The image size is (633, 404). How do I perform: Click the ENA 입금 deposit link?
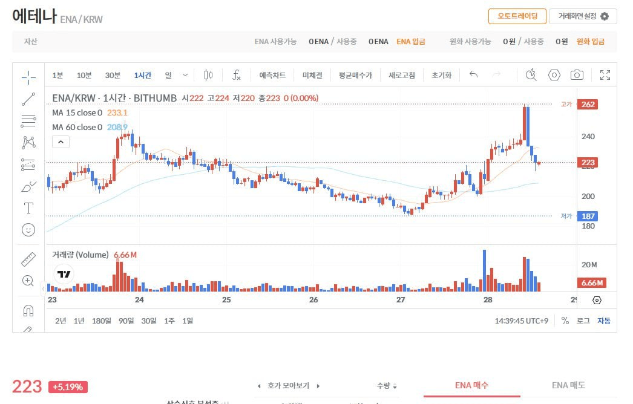point(410,42)
